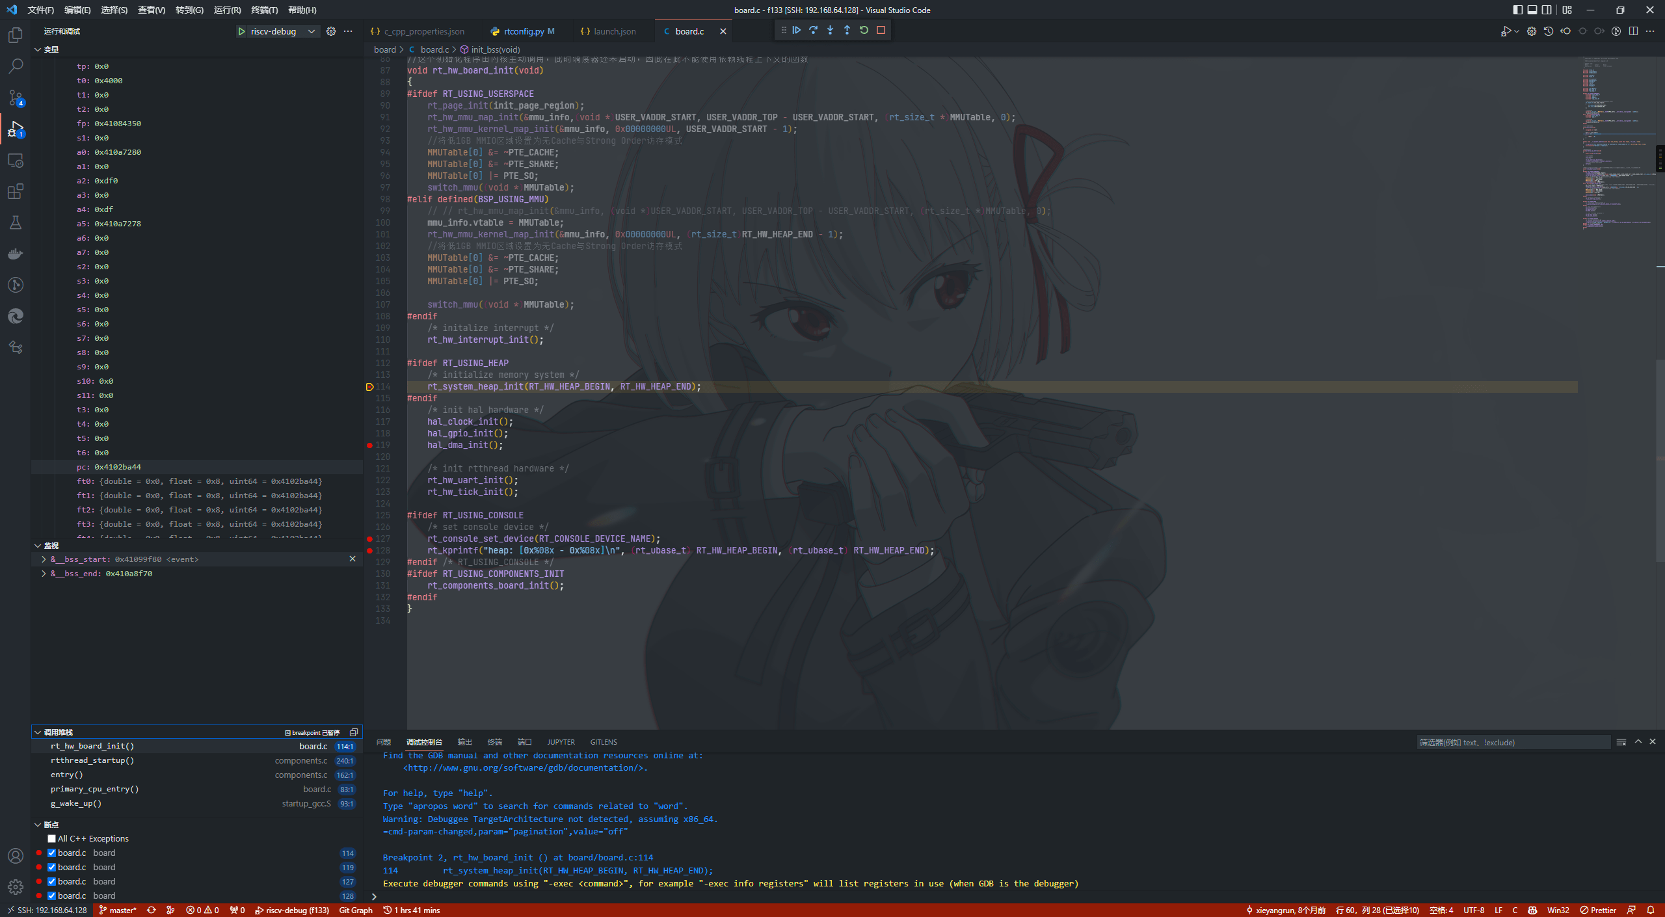This screenshot has width=1665, height=917.
Task: Click Git Graph in status bar
Action: click(356, 910)
